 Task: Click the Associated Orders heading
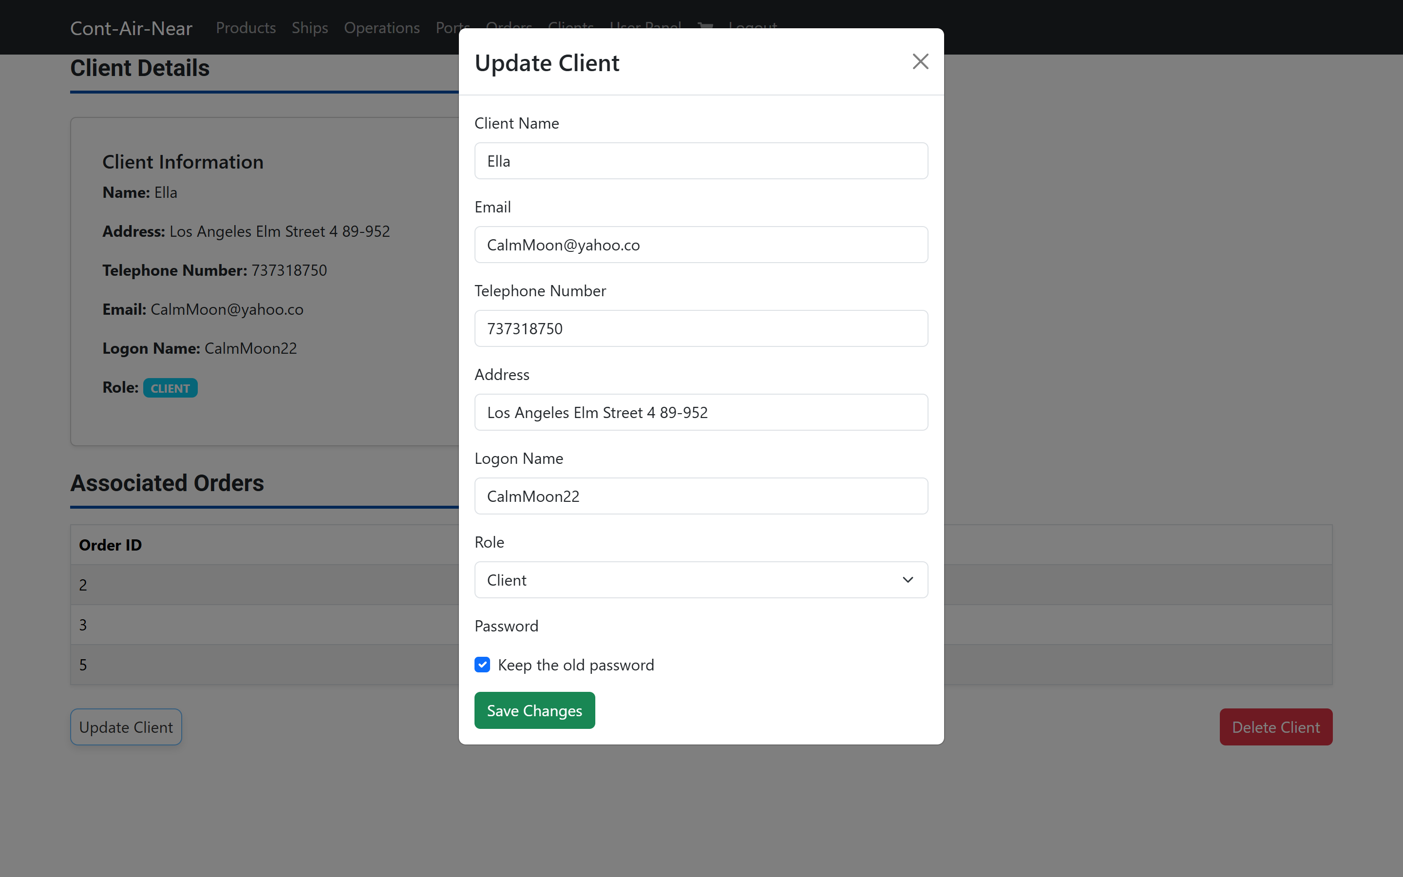[x=167, y=482]
